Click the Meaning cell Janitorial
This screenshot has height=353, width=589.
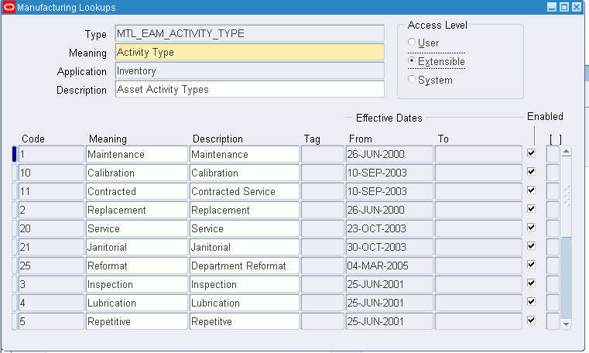click(137, 247)
